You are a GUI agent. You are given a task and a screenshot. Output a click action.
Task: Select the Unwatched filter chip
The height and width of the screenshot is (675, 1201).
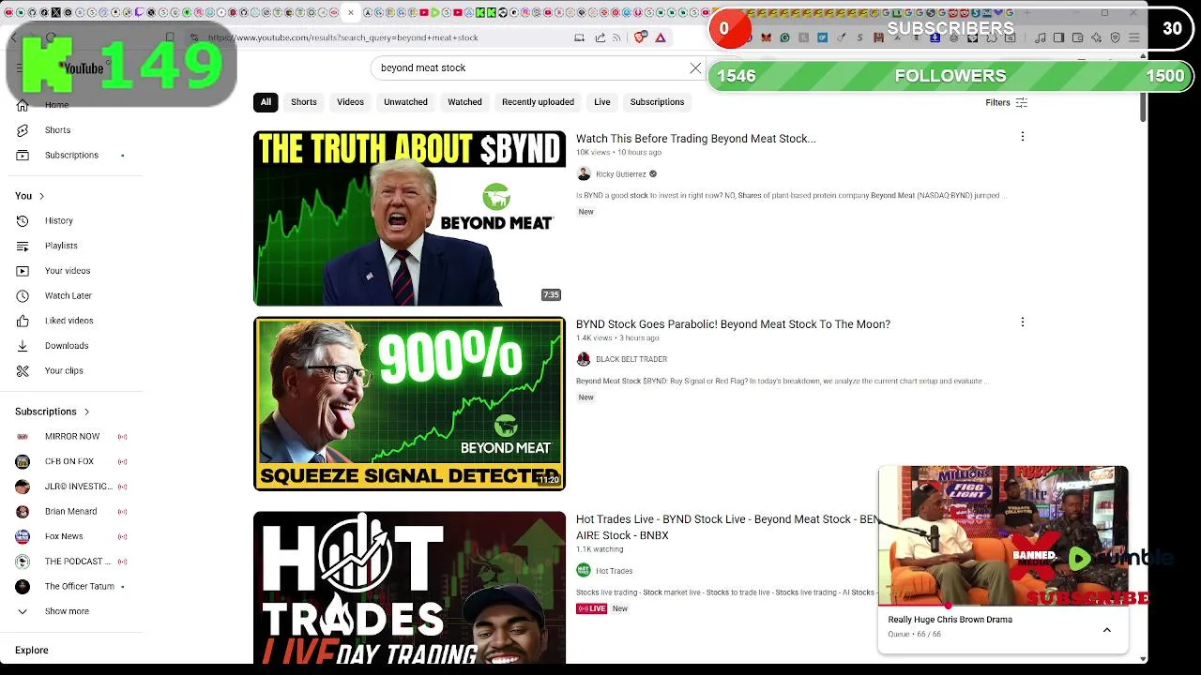coord(405,102)
